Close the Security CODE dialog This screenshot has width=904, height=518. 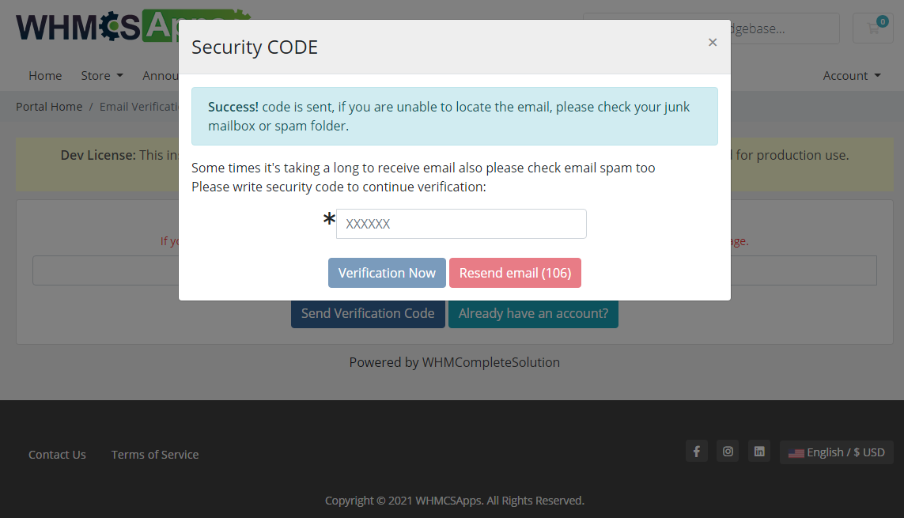(713, 42)
